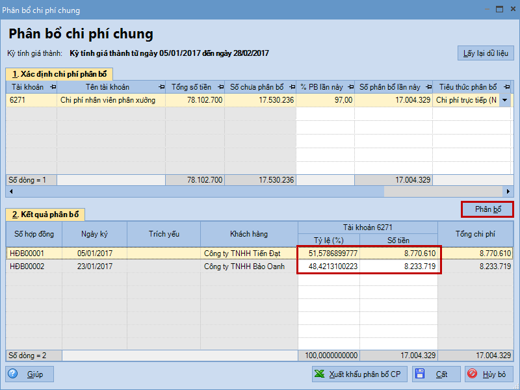
Task: Maximize the Phân bổ chi phí chung window
Action: click(499, 9)
